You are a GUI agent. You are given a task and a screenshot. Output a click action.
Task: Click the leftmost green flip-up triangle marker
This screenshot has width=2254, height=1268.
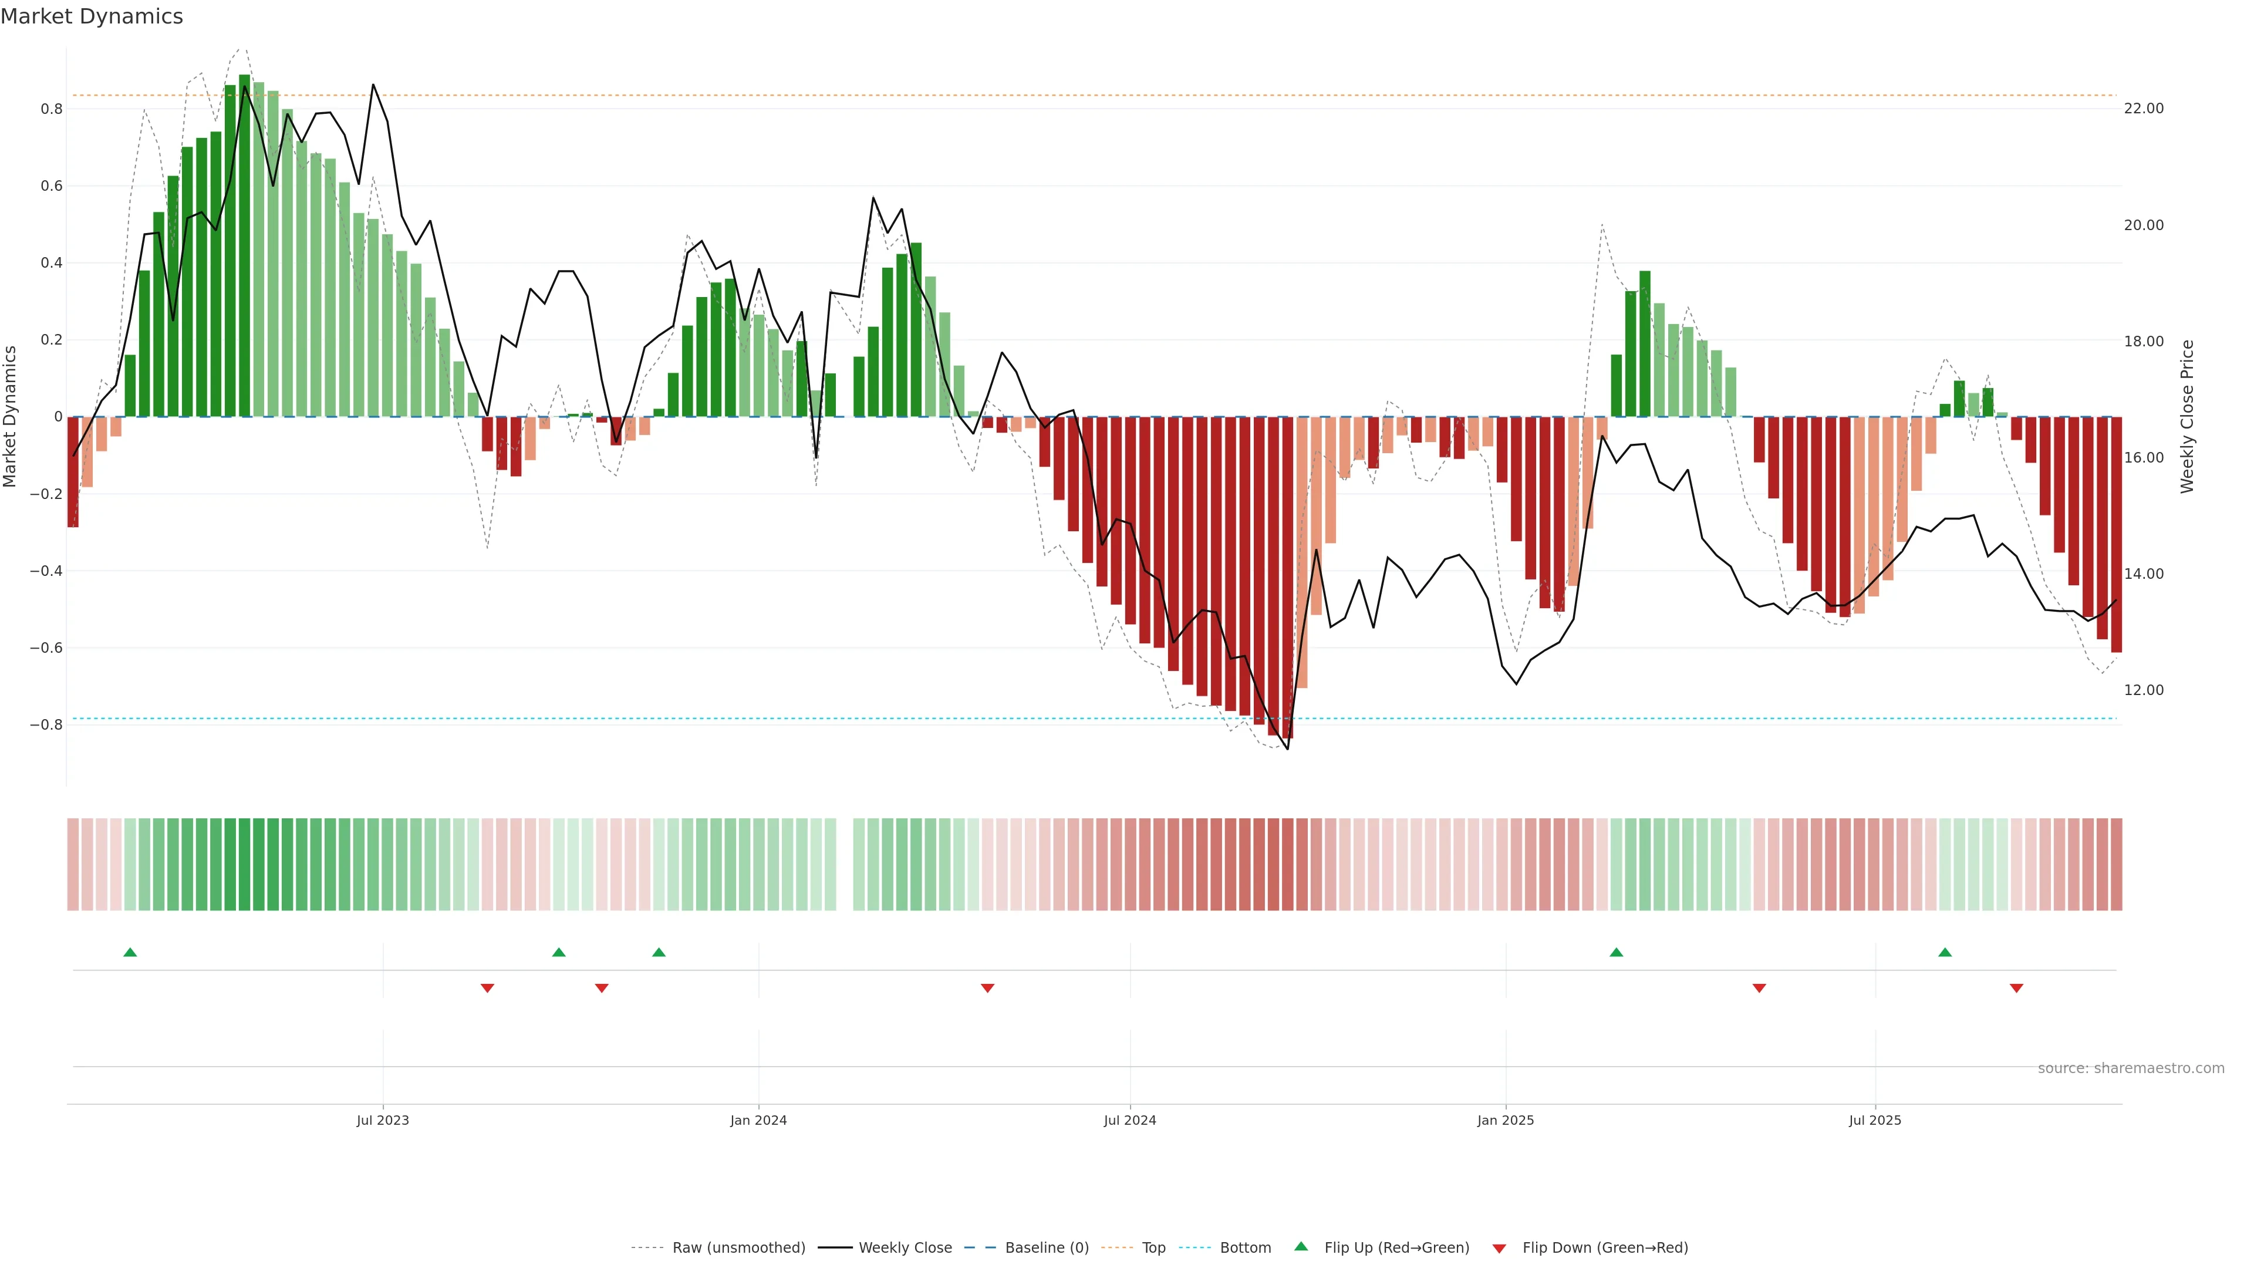[x=130, y=952]
